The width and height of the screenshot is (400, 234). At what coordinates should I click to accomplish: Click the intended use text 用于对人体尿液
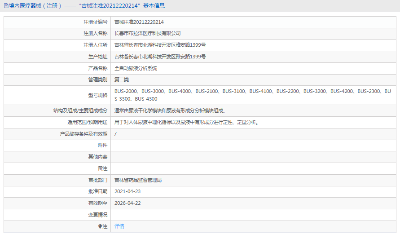[x=187, y=123]
